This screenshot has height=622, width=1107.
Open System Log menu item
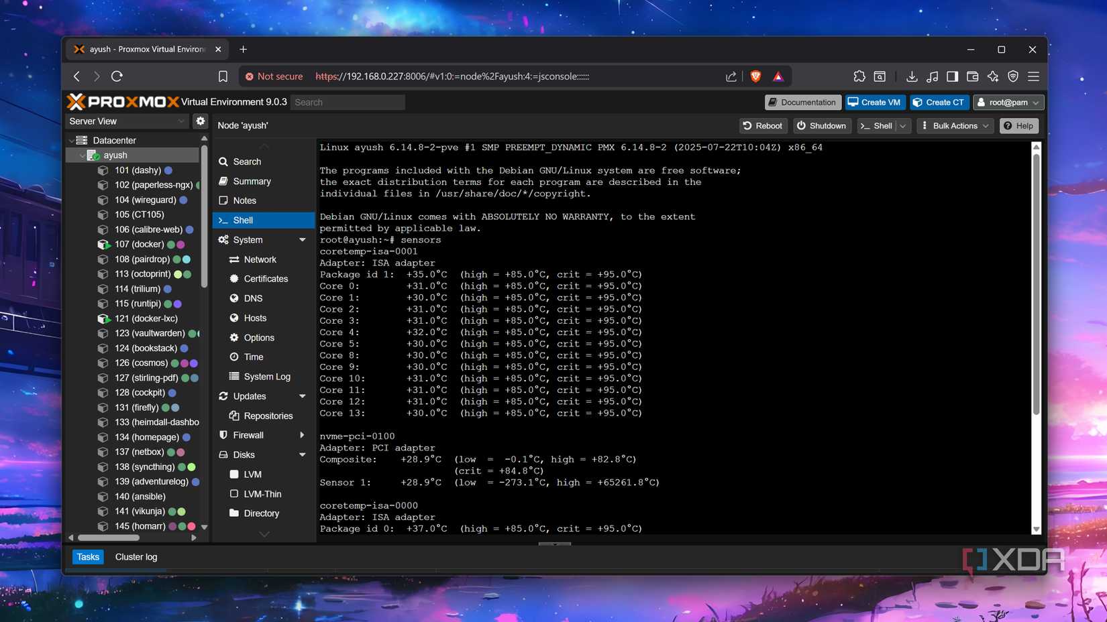[x=264, y=377]
